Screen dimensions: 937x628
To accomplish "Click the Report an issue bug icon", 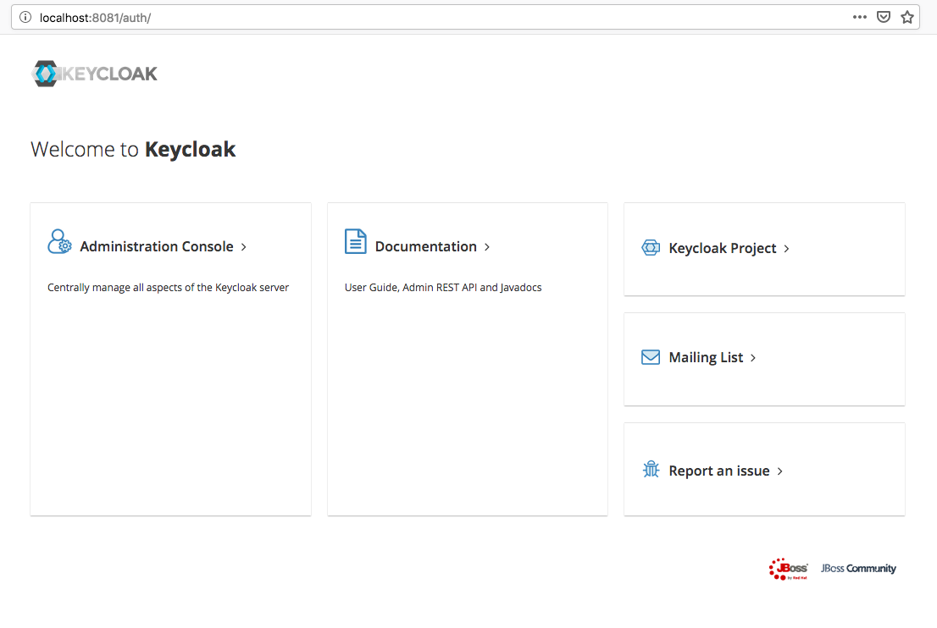I will coord(651,470).
